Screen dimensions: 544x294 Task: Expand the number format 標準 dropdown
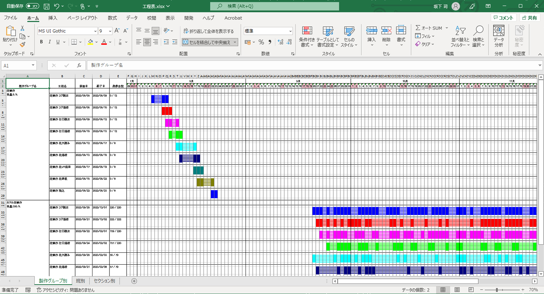[290, 31]
